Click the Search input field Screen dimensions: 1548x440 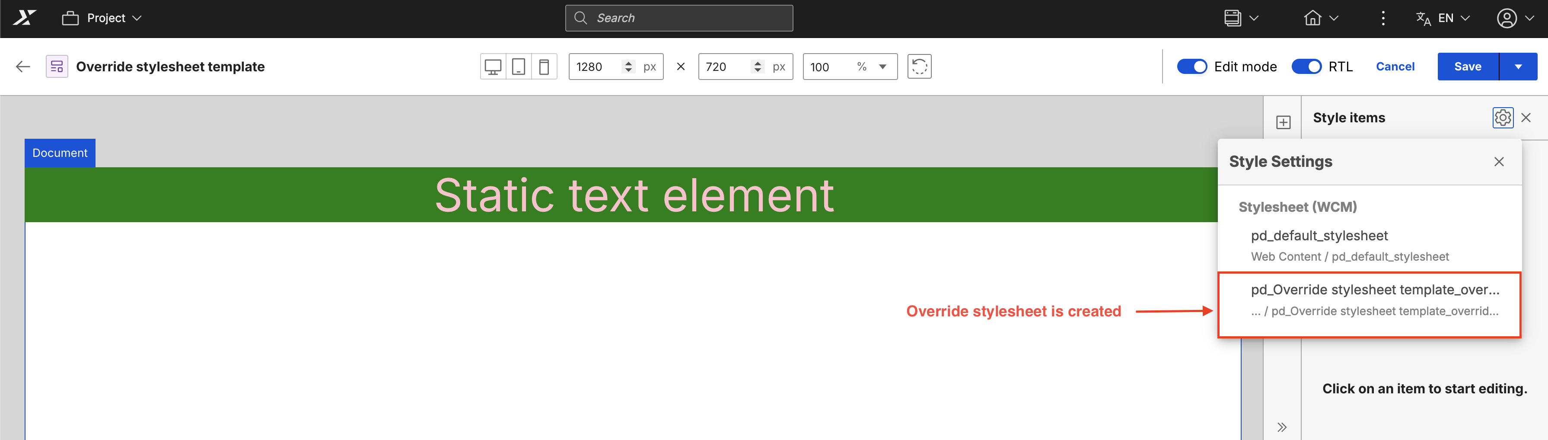tap(679, 18)
